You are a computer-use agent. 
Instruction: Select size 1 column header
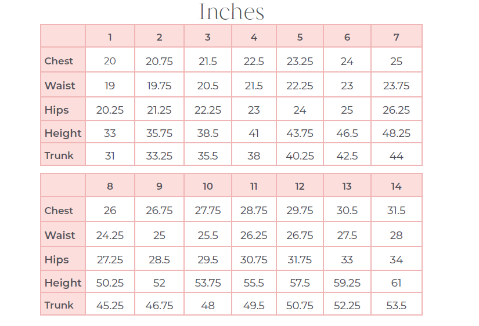click(x=110, y=37)
